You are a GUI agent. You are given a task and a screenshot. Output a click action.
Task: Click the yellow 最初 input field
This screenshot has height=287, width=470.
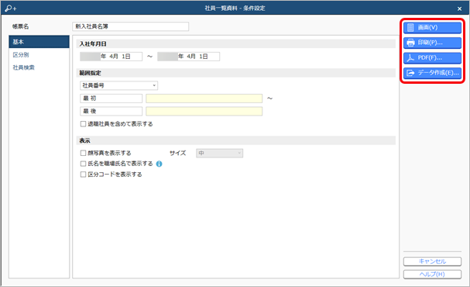[204, 99]
